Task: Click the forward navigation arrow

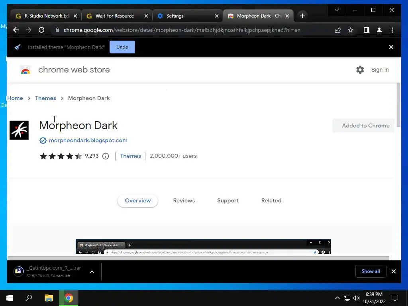Action: [29, 30]
